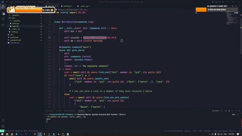Viewport: 242px width, 136px height.
Task: Expand __pycache__ folder inside cogs
Action: coord(17,21)
